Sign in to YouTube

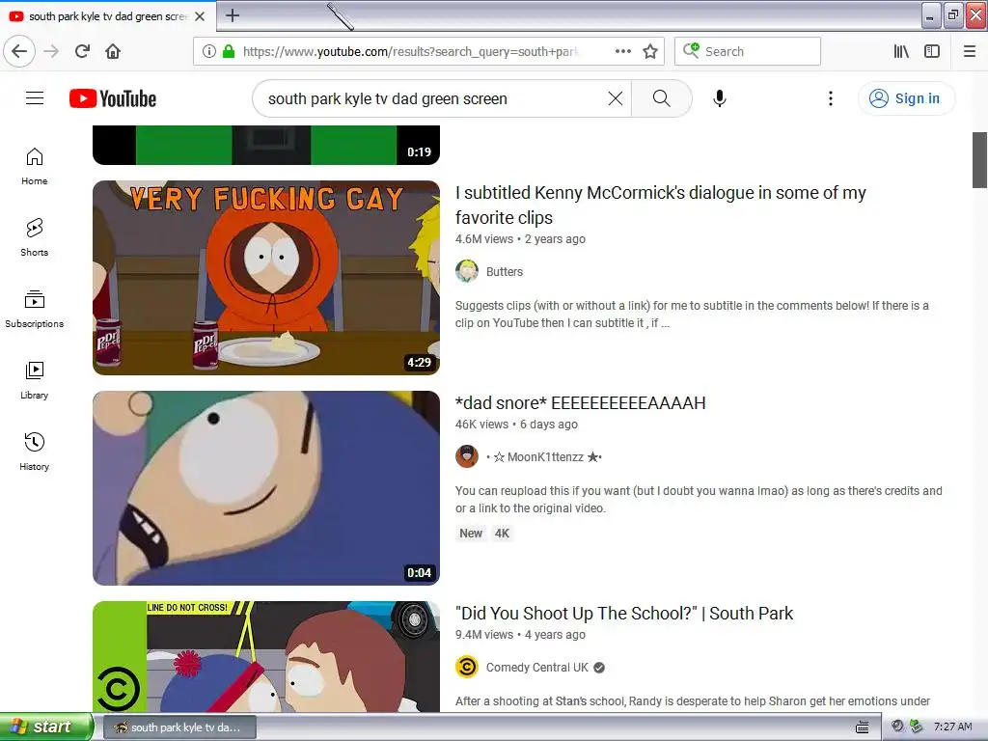(x=906, y=98)
